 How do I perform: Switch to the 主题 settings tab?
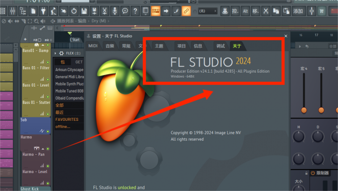pos(159,46)
